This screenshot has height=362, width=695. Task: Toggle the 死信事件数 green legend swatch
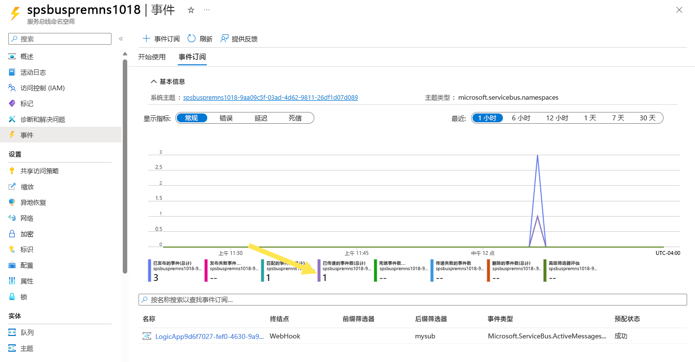[376, 271]
